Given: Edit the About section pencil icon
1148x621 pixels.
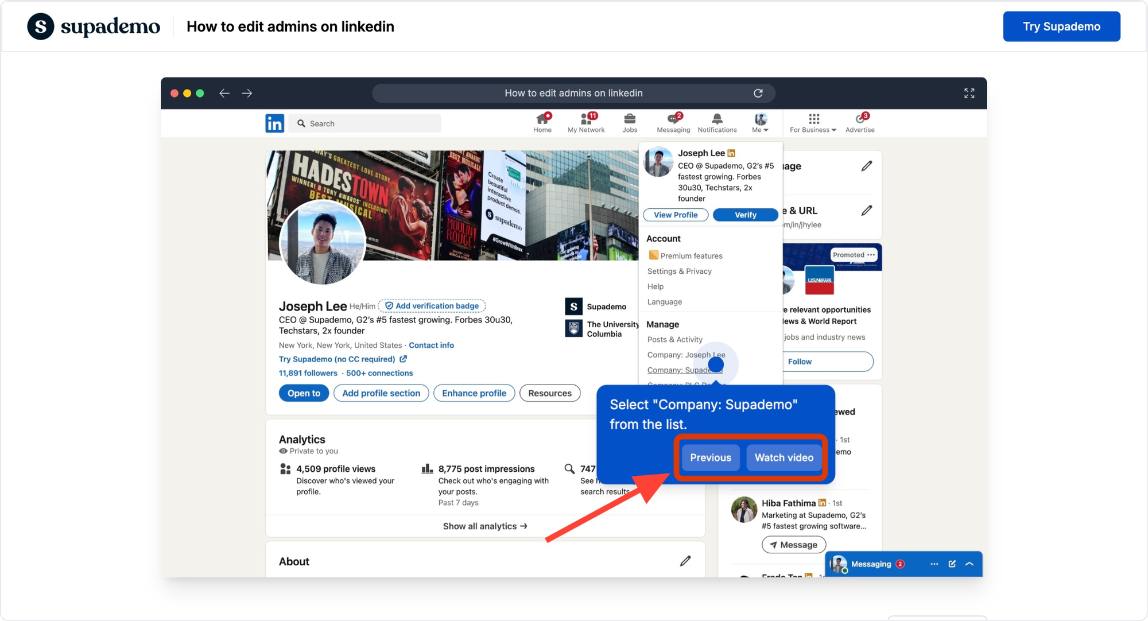Looking at the screenshot, I should [x=685, y=561].
